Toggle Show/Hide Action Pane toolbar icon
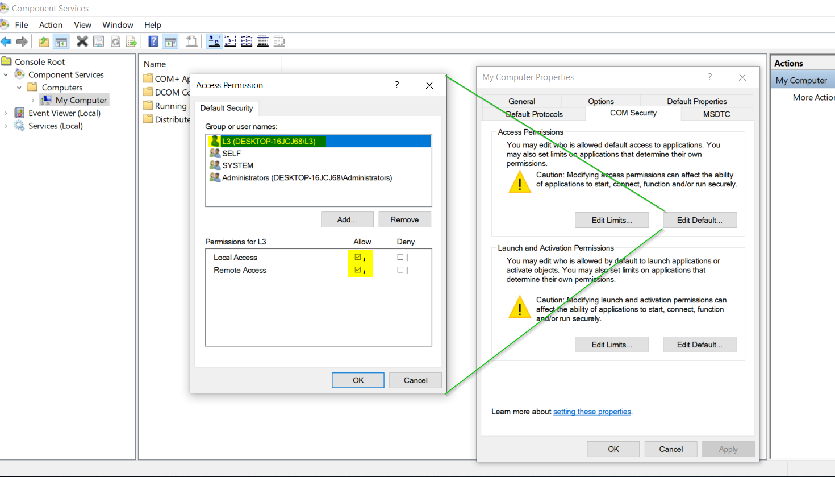 [x=170, y=42]
